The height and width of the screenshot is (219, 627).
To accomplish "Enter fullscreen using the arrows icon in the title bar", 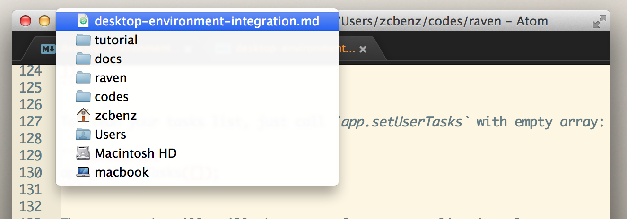I will pyautogui.click(x=599, y=21).
